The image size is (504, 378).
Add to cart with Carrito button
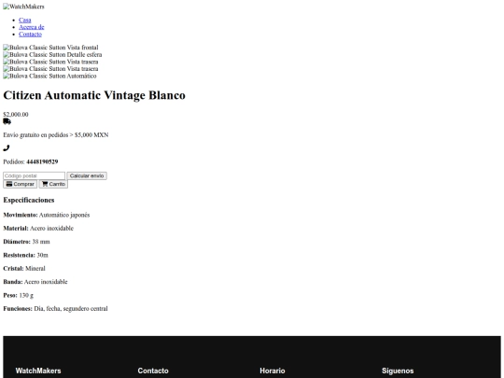(x=53, y=184)
